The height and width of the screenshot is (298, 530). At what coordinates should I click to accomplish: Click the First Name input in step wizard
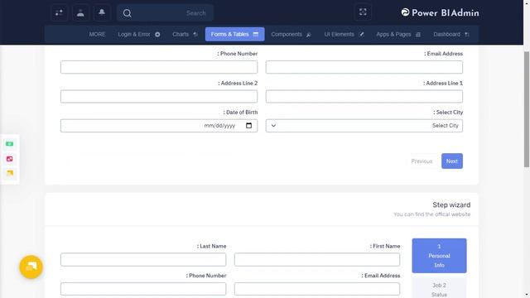(317, 259)
